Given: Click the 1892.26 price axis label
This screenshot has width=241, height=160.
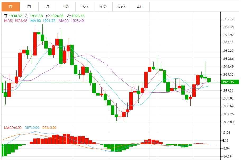Looking at the screenshot, I should click(228, 114).
